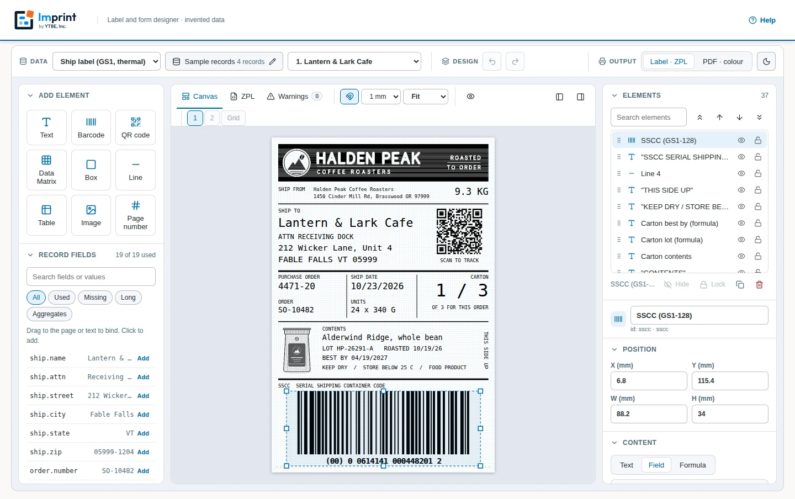This screenshot has height=499, width=795.
Task: Toggle canvas preview eye icon
Action: coord(470,97)
